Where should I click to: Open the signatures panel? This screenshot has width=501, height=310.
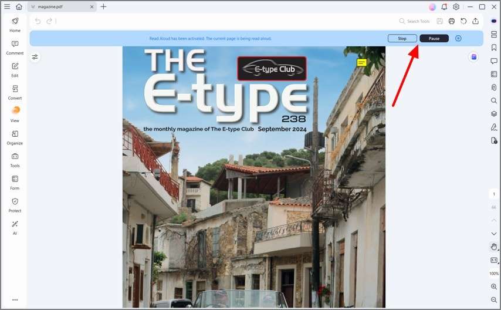493,127
